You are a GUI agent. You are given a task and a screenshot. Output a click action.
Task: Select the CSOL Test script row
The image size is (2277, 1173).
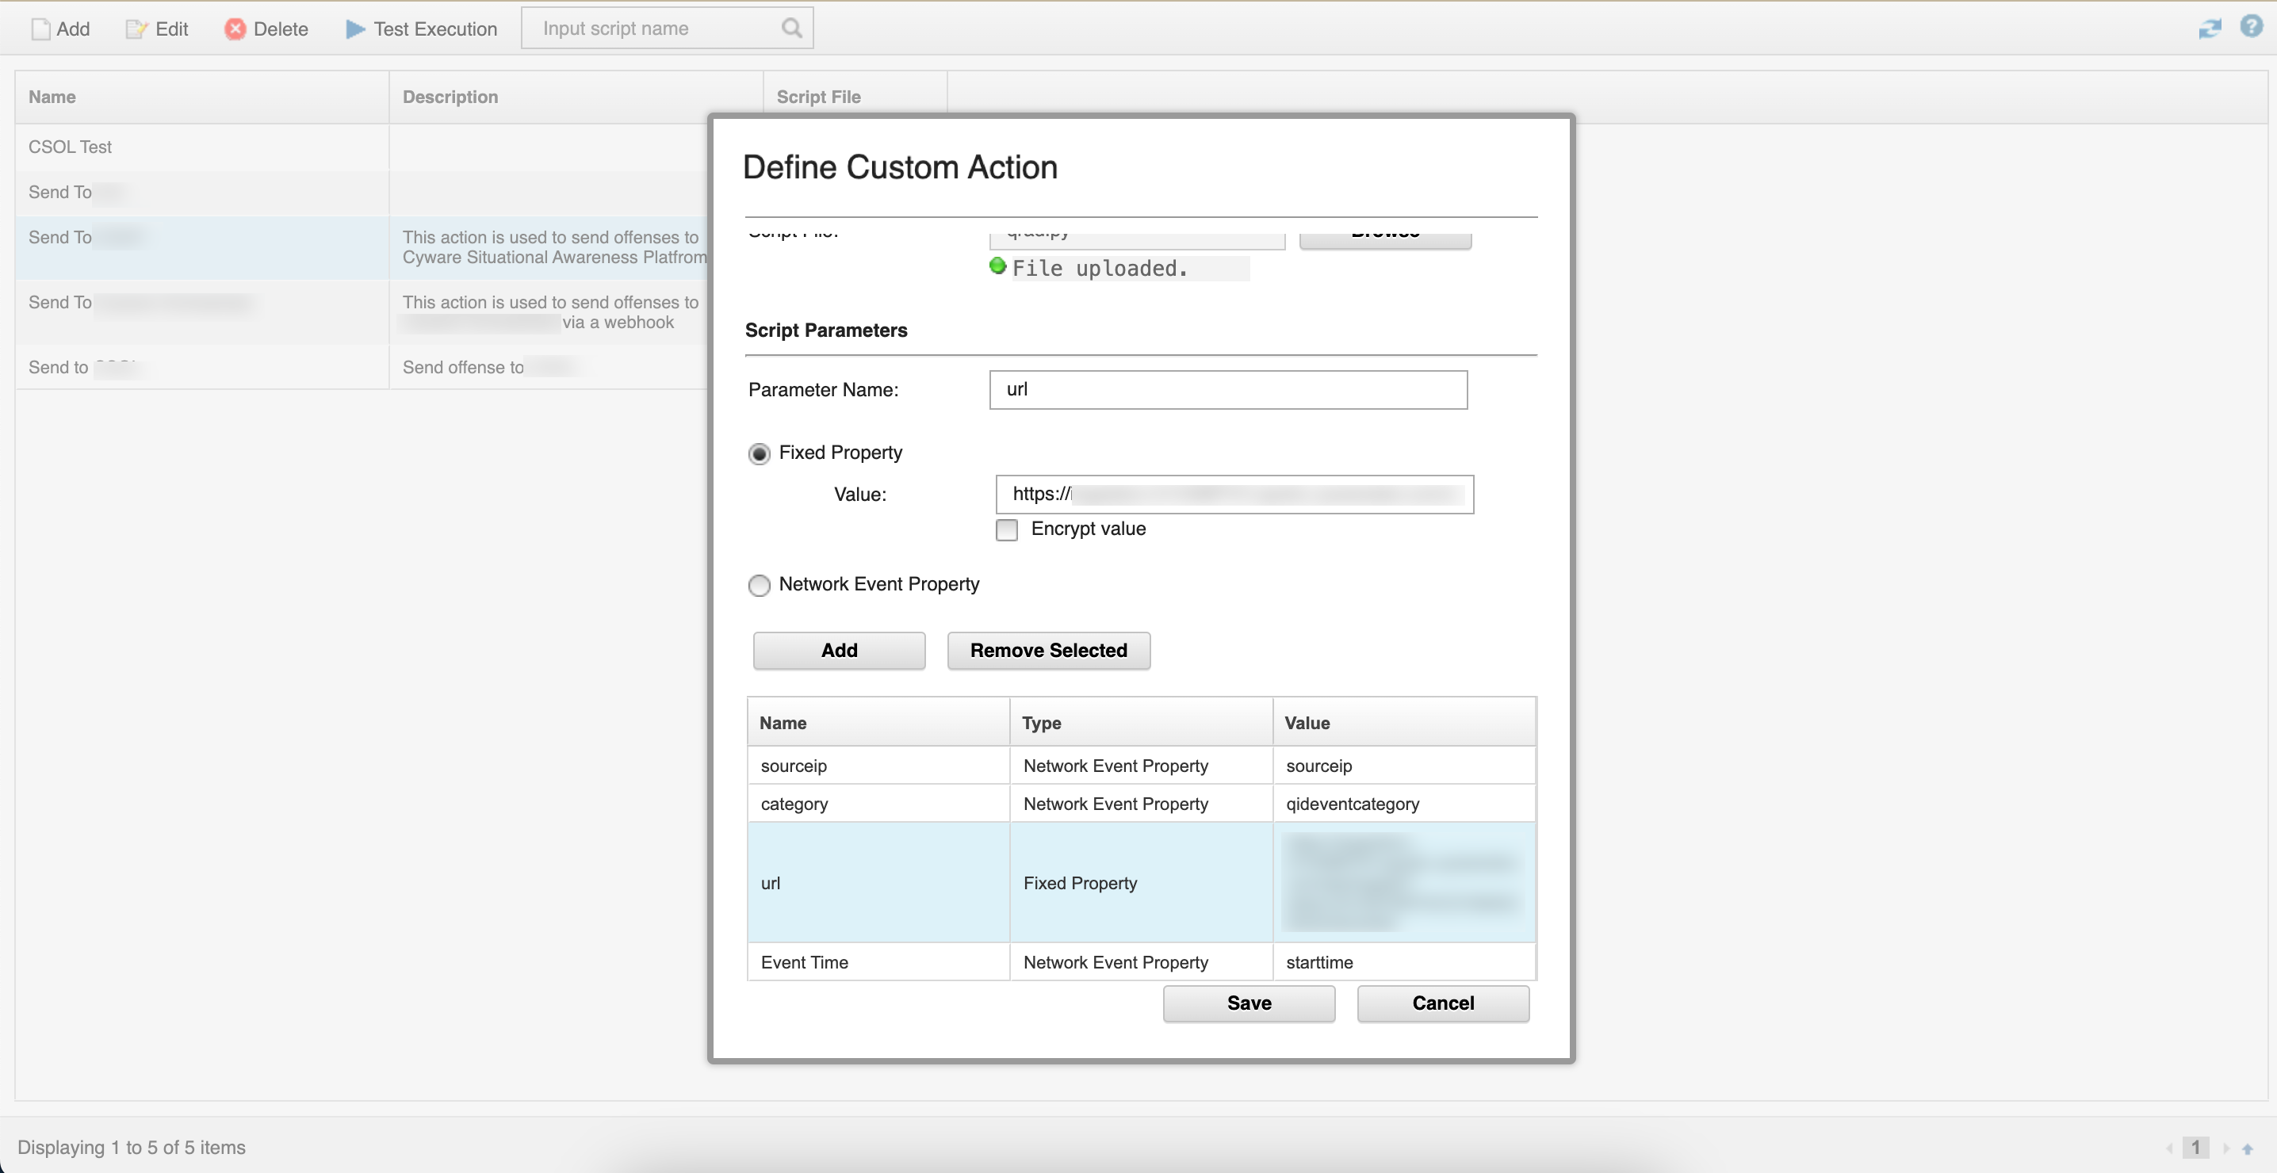pos(201,147)
